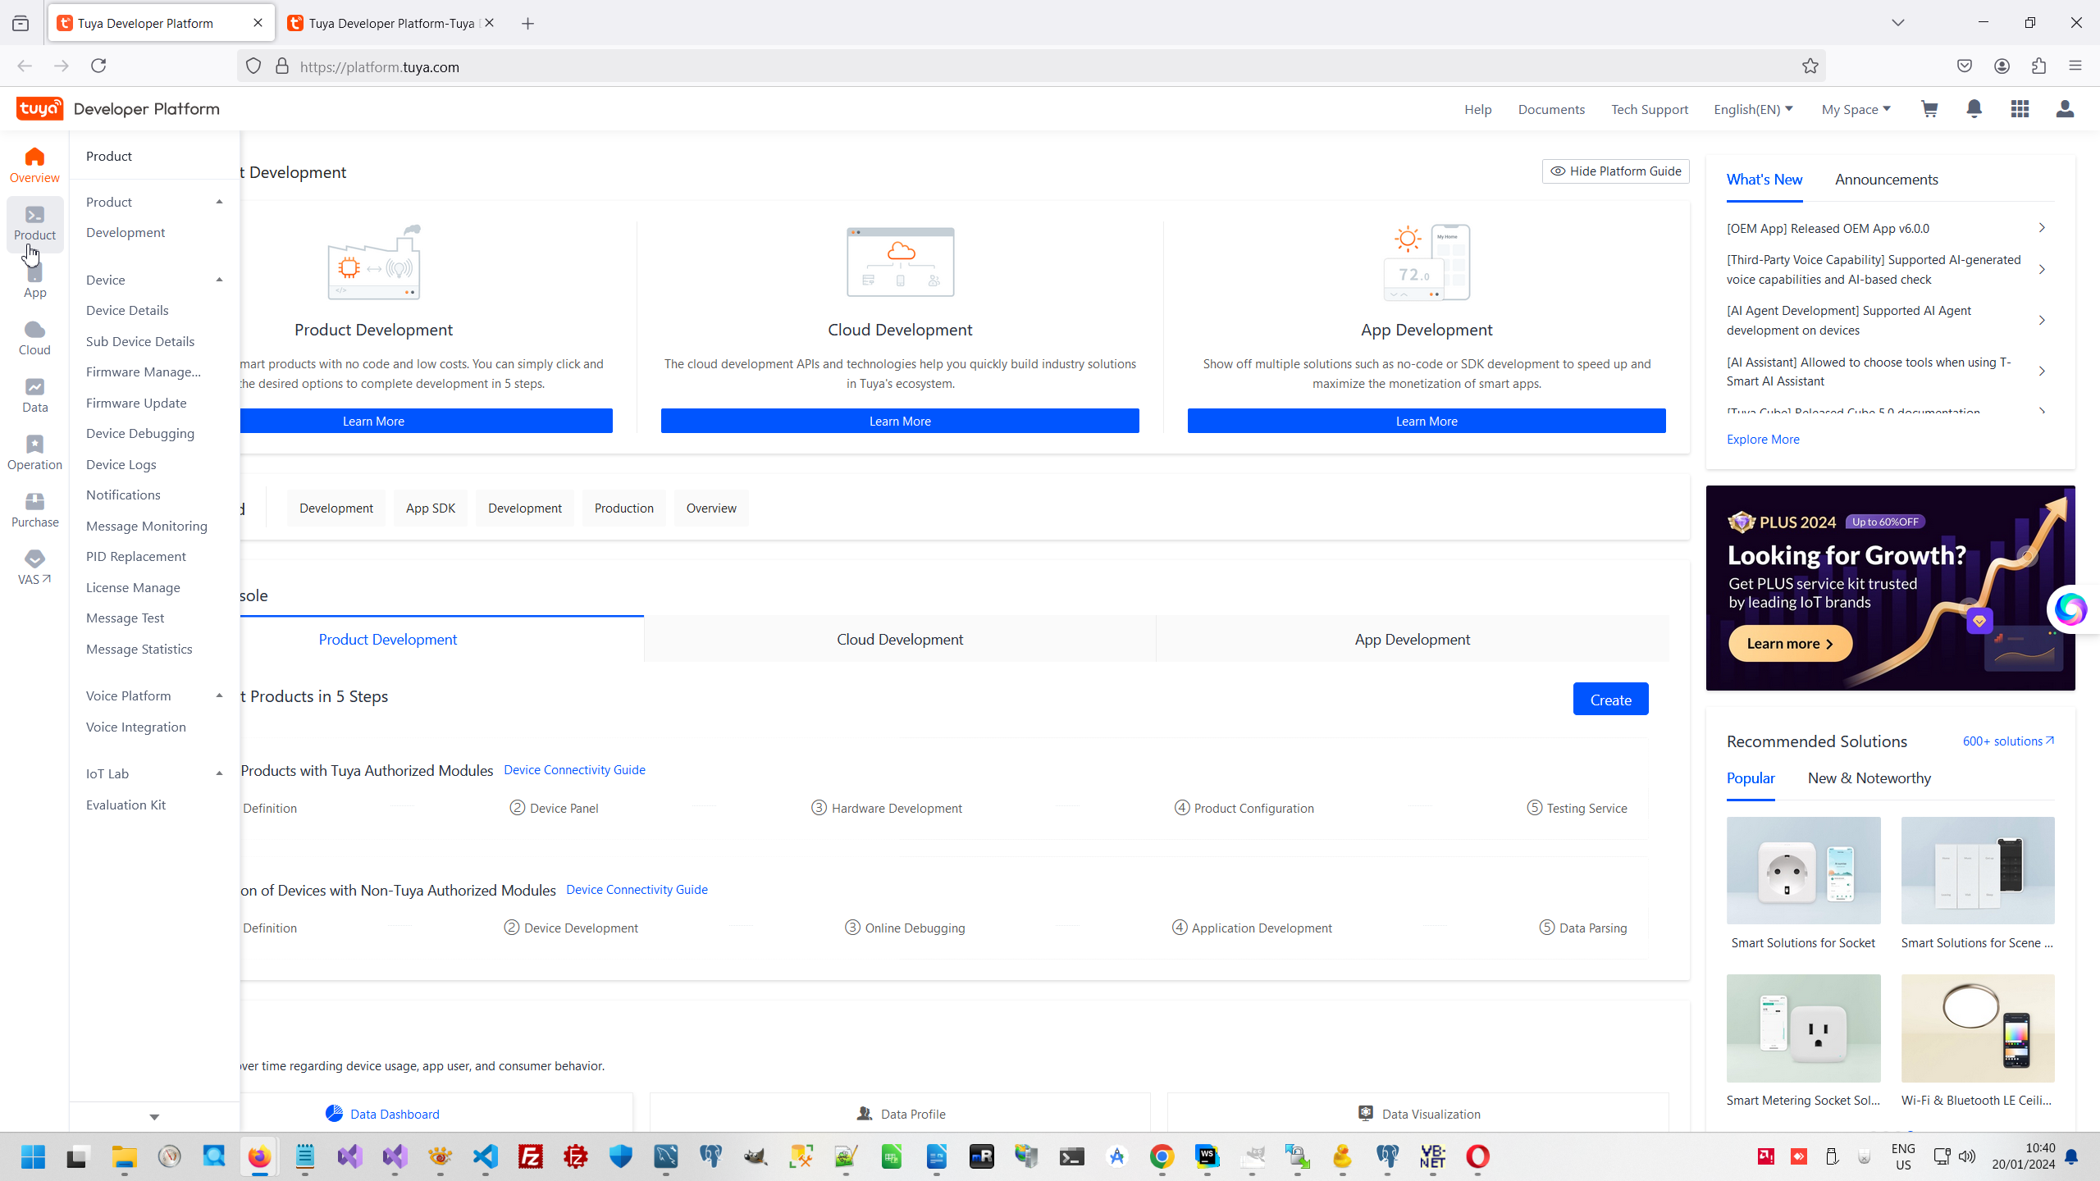Open the English(EN) language dropdown
Viewport: 2100px width, 1181px height.
(x=1753, y=109)
